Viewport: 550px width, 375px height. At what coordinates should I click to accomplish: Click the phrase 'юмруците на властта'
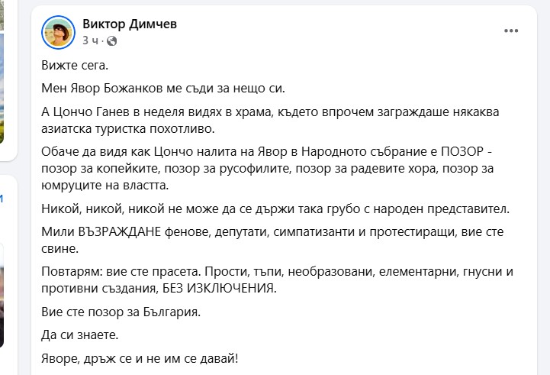[x=105, y=186]
